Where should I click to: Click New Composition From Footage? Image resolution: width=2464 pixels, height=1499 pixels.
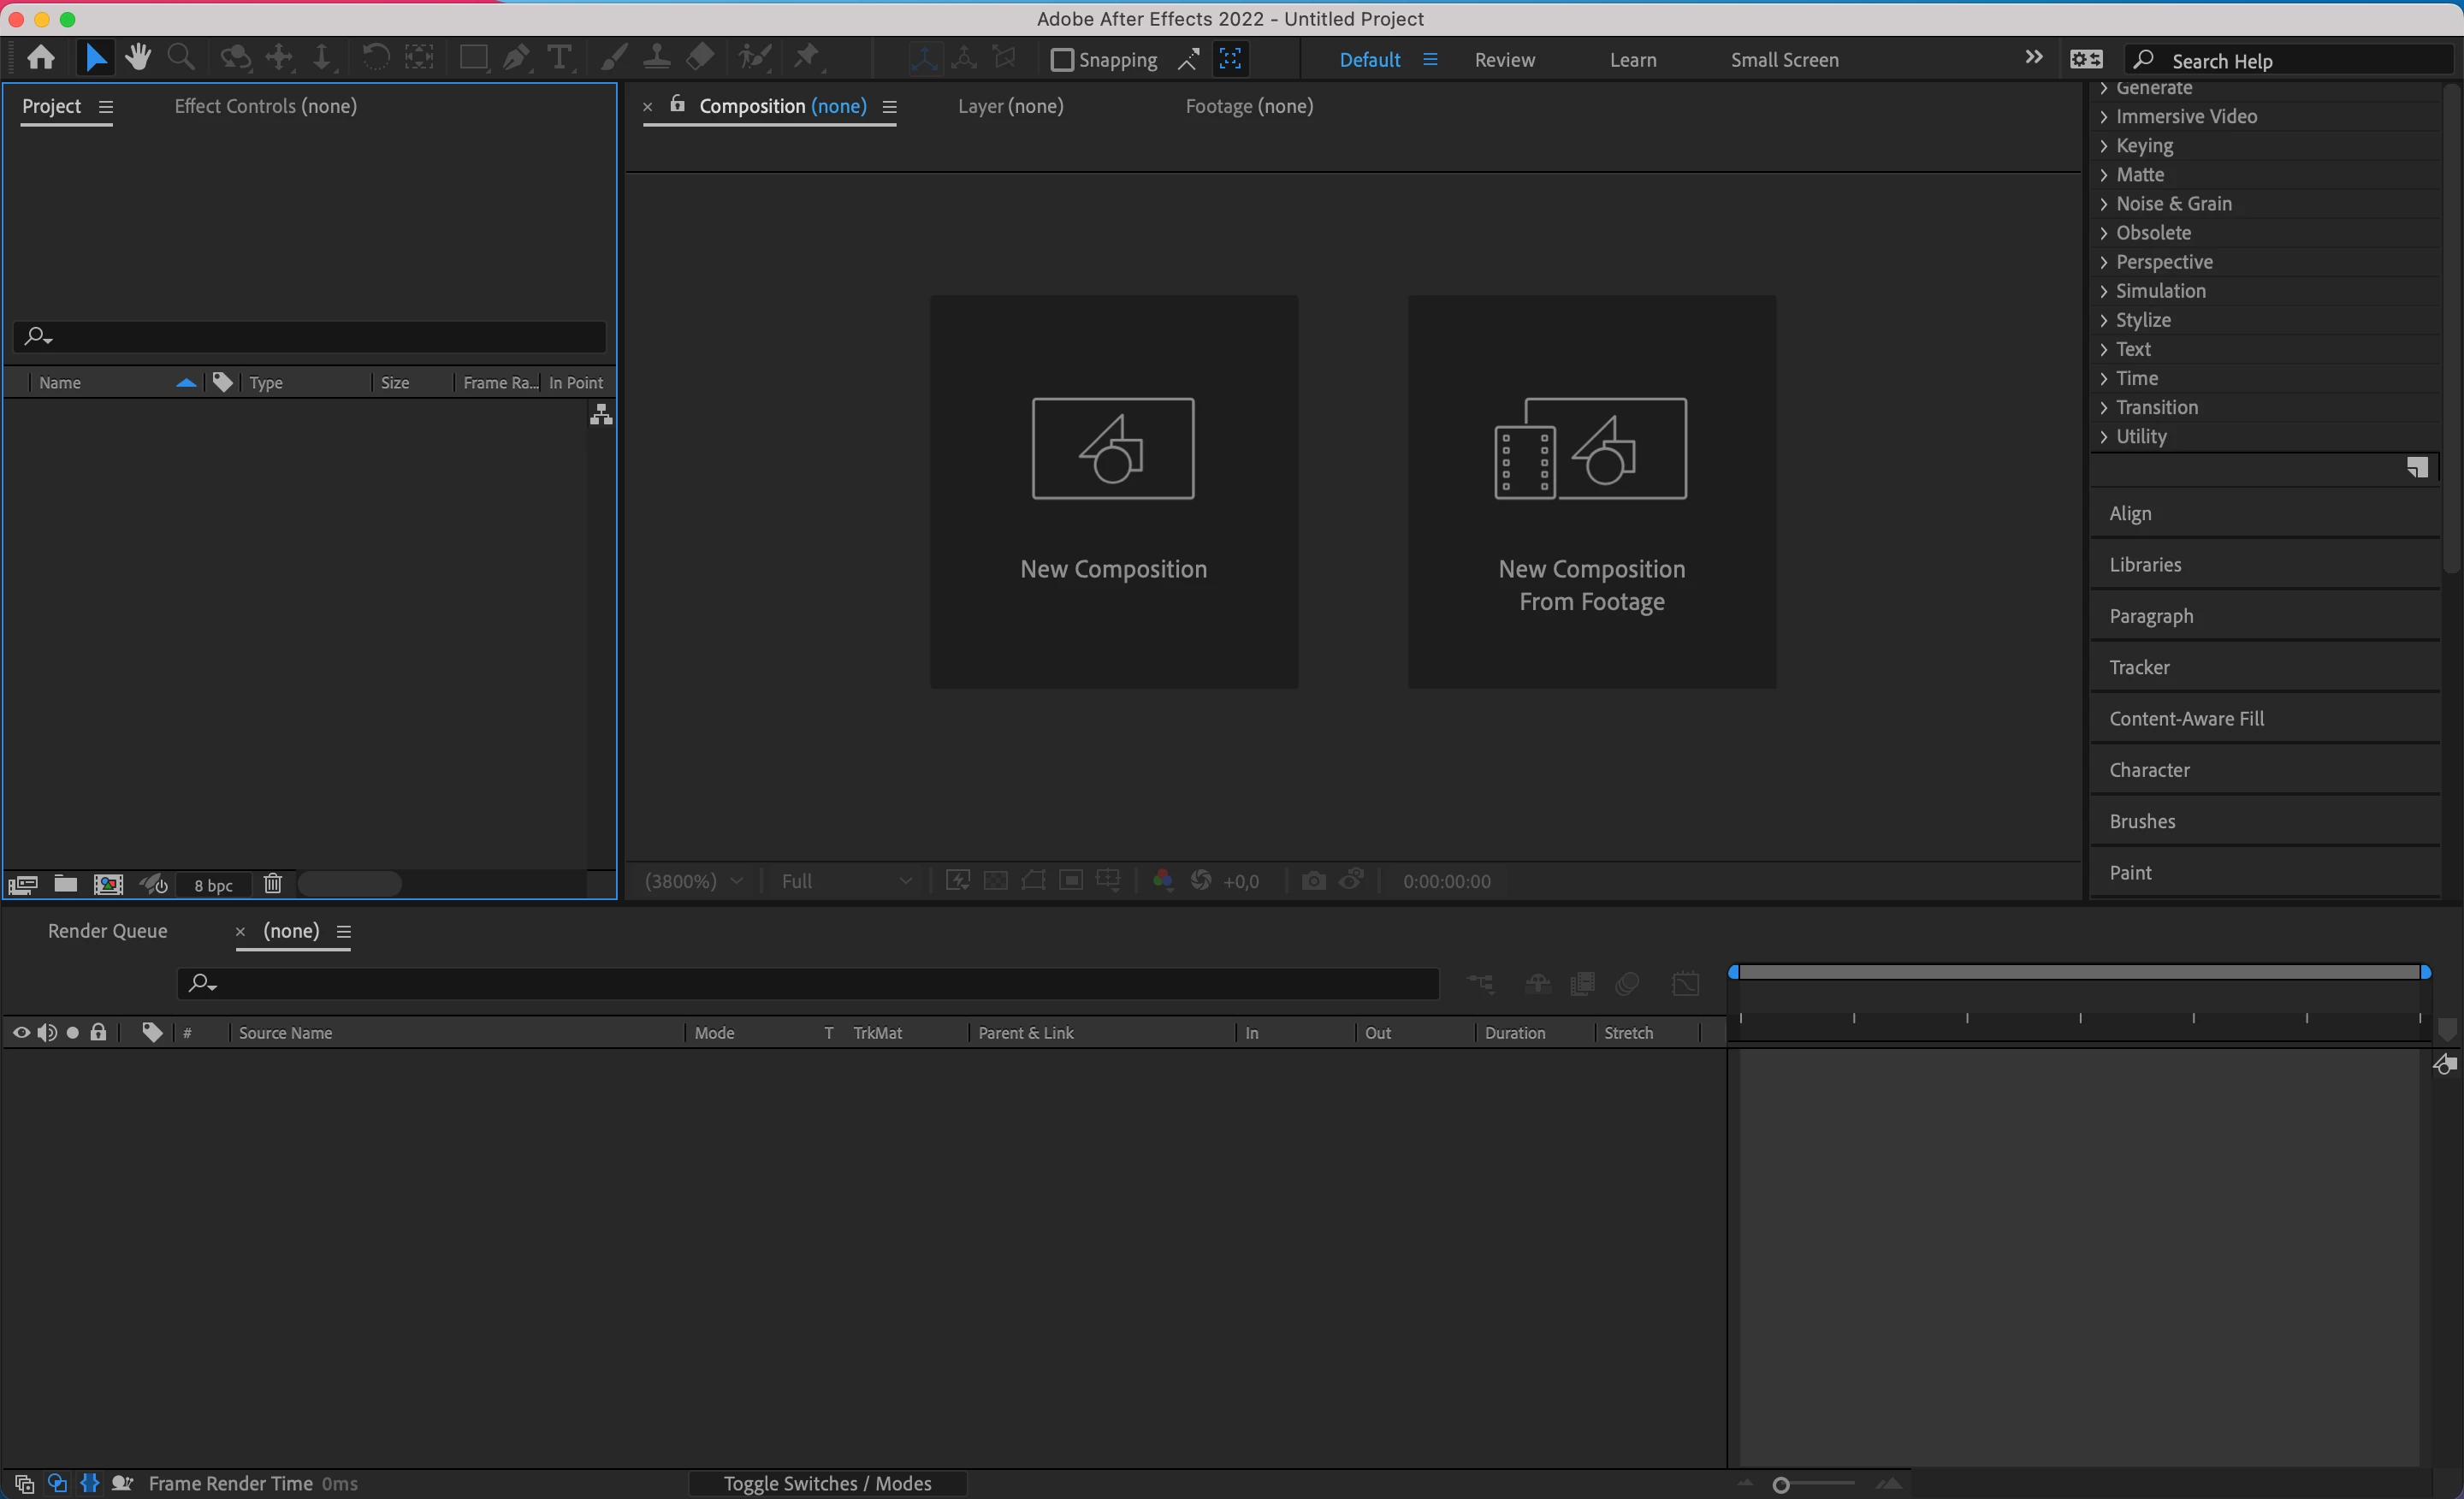click(1591, 491)
